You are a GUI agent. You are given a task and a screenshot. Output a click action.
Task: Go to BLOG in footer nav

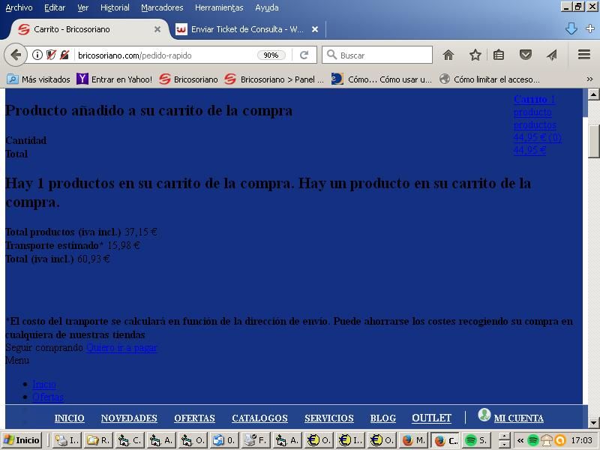click(383, 418)
